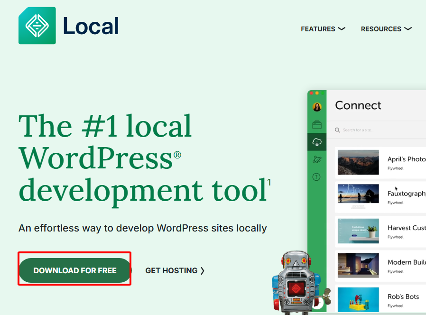Select the Connect cloud icon in sidebar
Image resolution: width=426 pixels, height=315 pixels.
(x=317, y=142)
